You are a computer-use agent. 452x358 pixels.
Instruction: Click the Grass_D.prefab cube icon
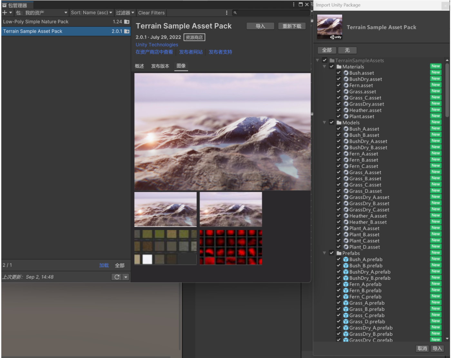click(346, 322)
